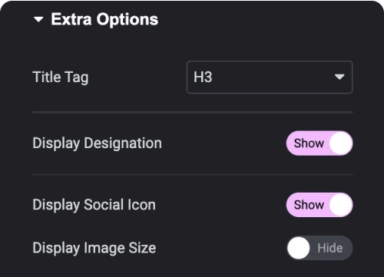384x277 pixels.
Task: Turn off the Display Designation toggle
Action: click(319, 143)
